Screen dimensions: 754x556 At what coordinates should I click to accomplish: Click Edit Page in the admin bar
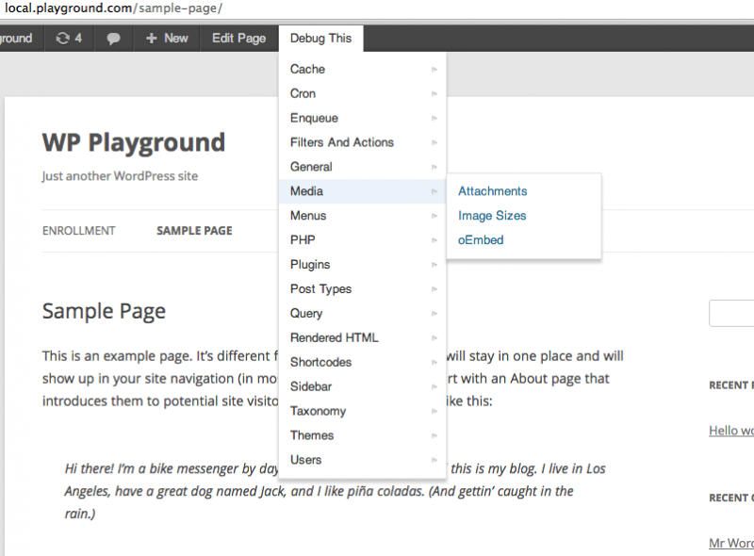point(238,39)
